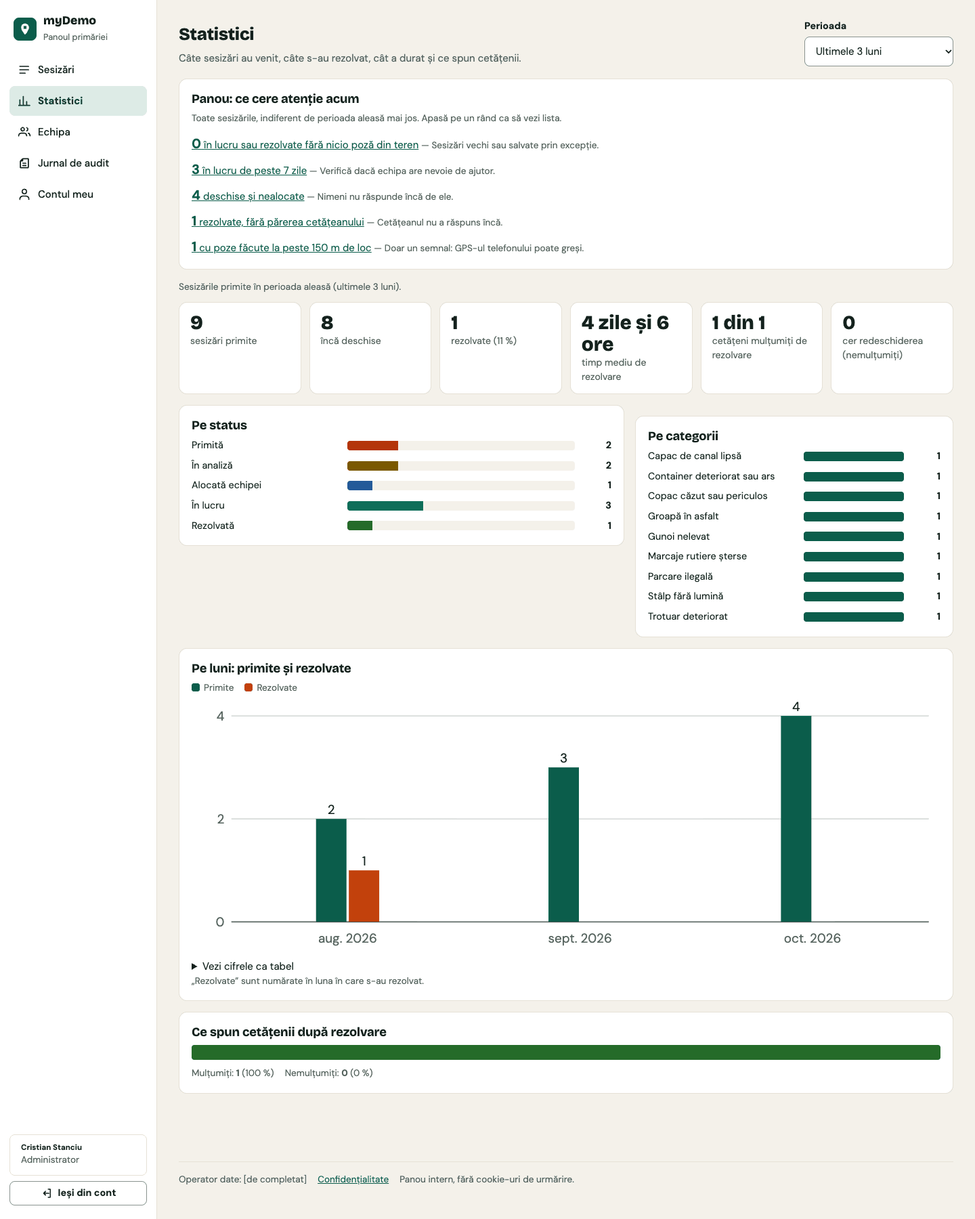Open 'cu poze făcute la peste 150 m' link
The width and height of the screenshot is (975, 1219).
click(x=281, y=247)
